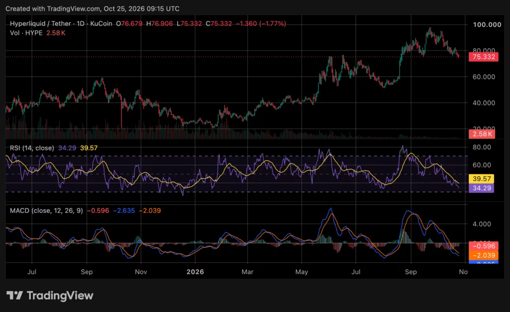Click the close value C75.332 in legend
The image size is (510, 312).
point(219,24)
